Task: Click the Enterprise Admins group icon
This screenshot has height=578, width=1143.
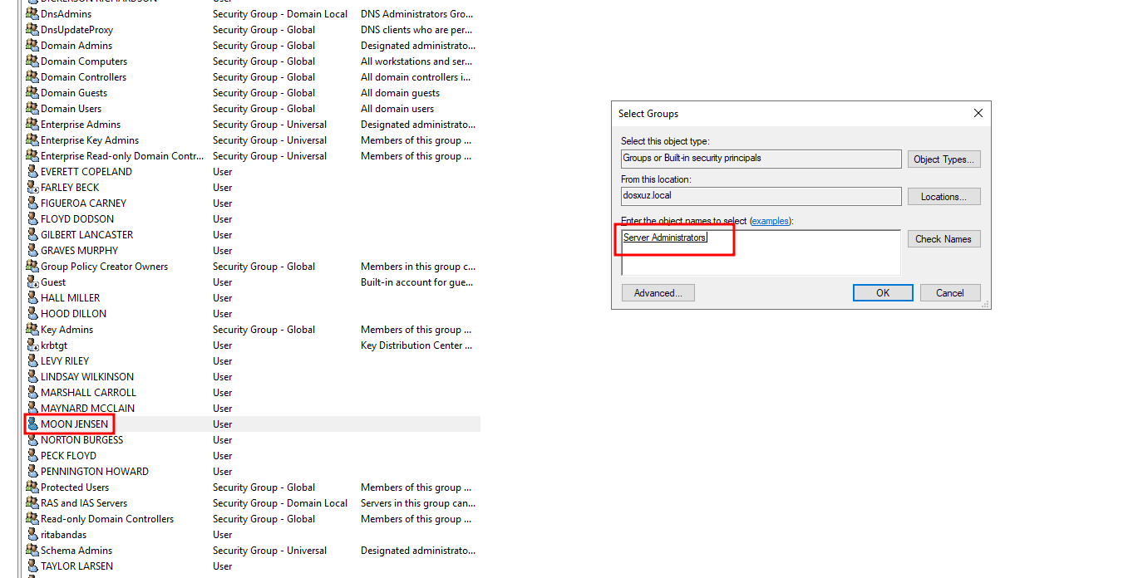Action: pos(32,125)
